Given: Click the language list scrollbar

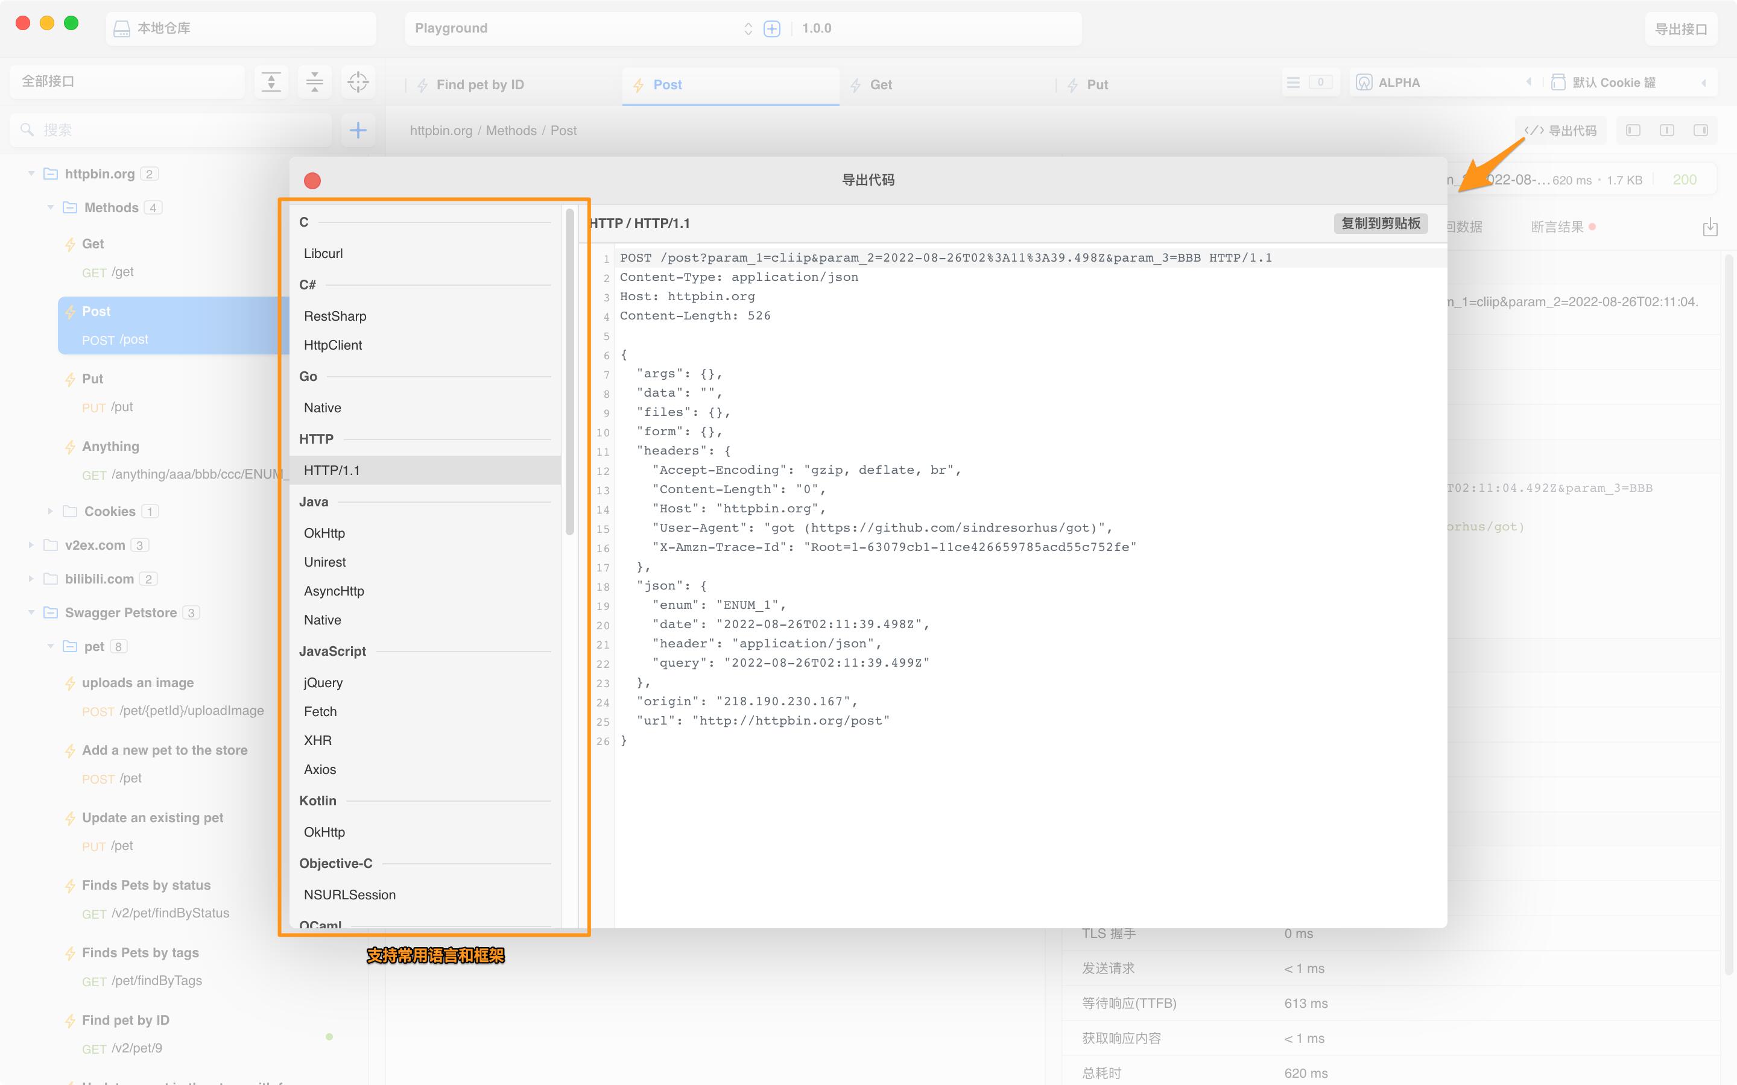Looking at the screenshot, I should coord(570,373).
